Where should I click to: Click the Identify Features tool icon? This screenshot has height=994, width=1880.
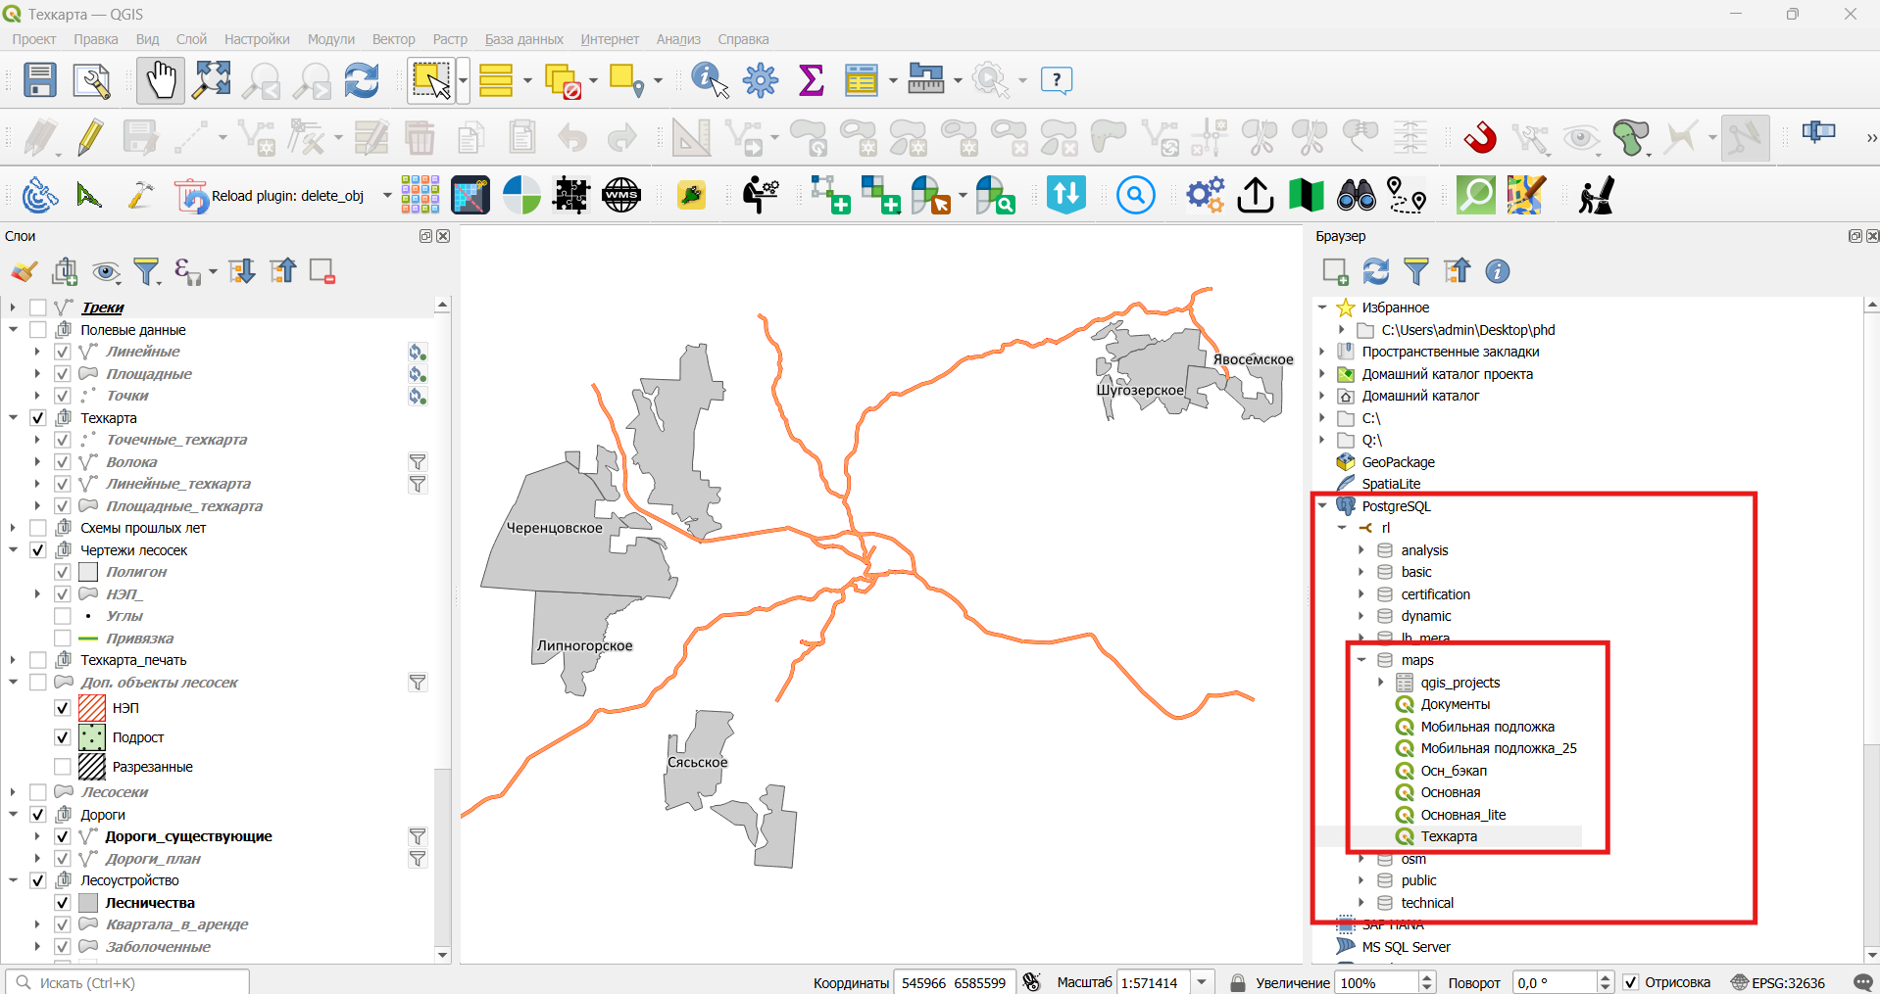click(x=710, y=80)
